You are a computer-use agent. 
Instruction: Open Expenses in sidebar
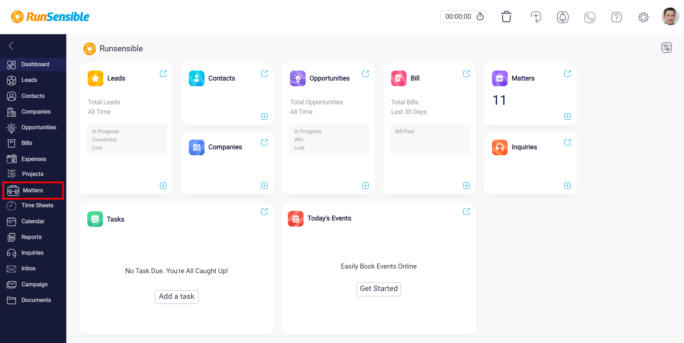[33, 159]
